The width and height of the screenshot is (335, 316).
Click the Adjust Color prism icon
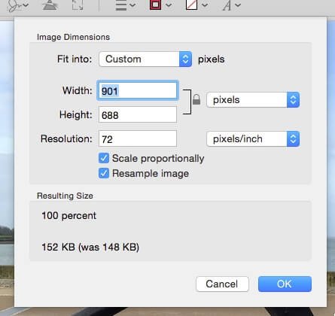49,5
